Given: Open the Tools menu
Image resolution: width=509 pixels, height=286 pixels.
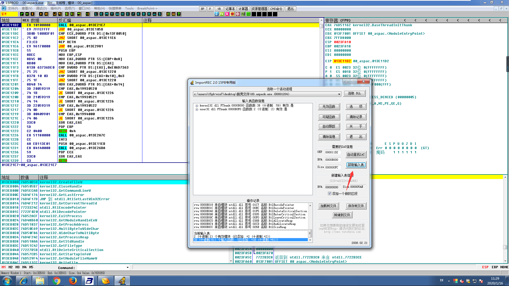Looking at the screenshot, I should click(129, 8).
